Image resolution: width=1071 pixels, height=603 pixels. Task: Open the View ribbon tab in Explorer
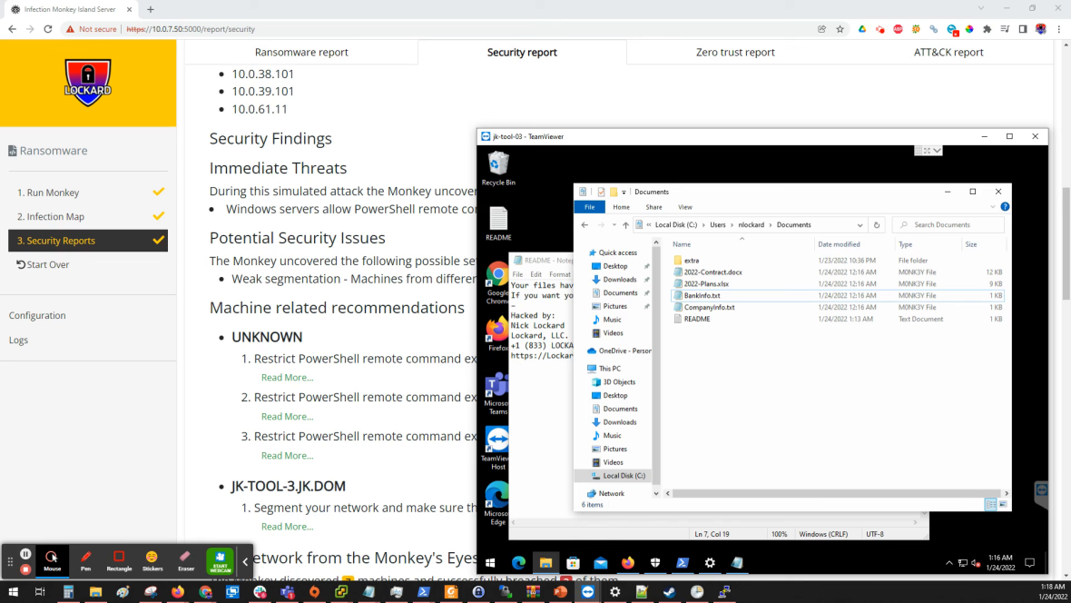(x=685, y=207)
